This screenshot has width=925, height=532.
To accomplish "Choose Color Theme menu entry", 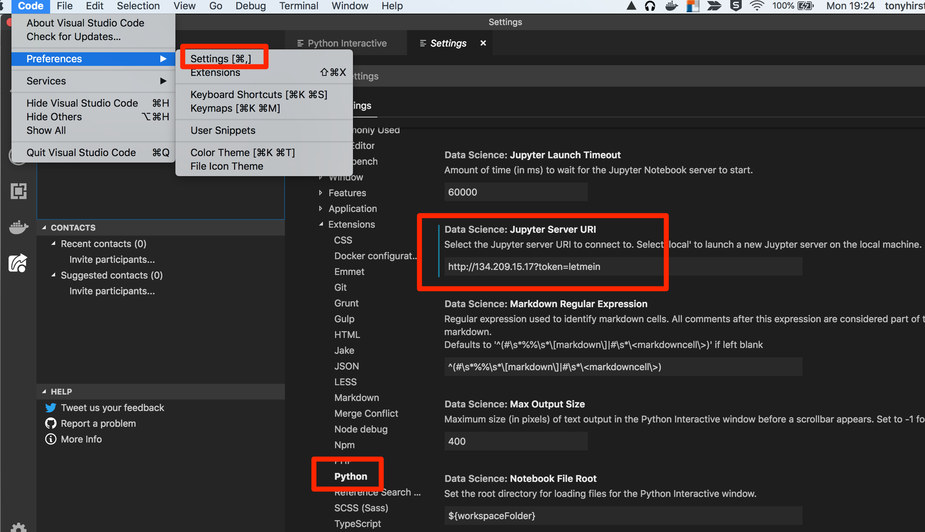I will [264, 153].
